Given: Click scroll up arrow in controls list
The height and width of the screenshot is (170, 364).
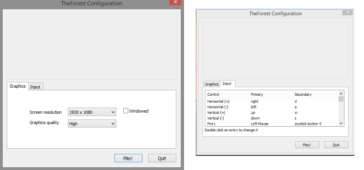Looking at the screenshot, I should tap(341, 93).
